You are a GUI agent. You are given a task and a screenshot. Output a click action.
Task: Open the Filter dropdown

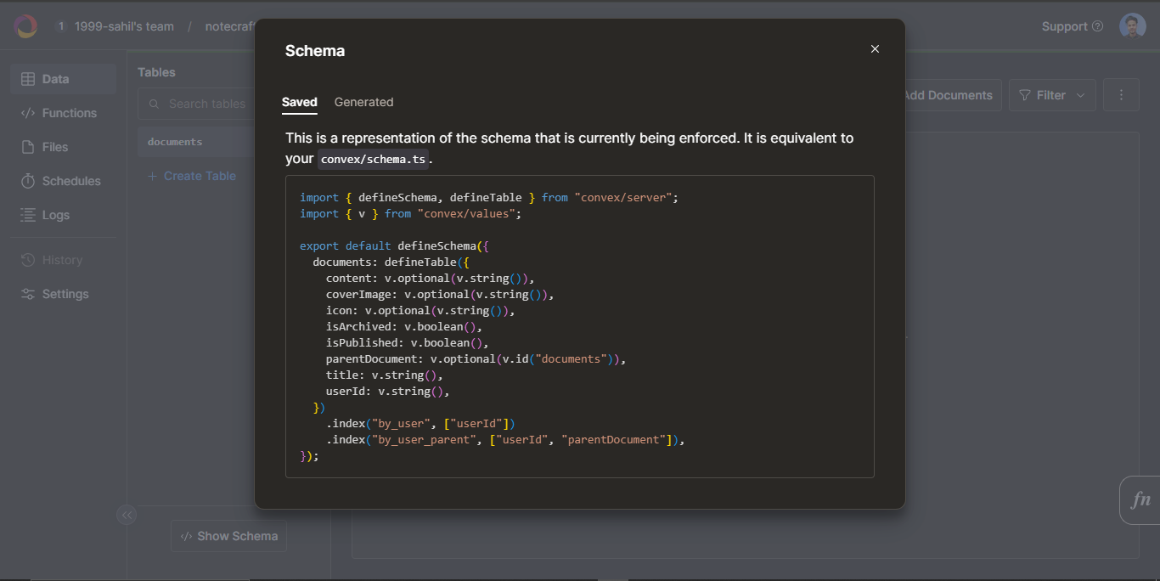tap(1052, 95)
